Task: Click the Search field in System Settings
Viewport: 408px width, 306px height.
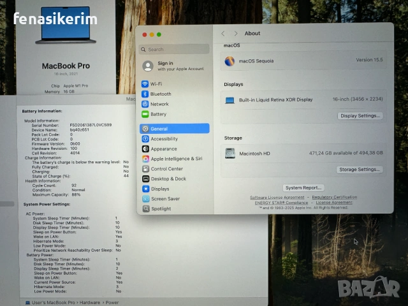Action: point(174,50)
